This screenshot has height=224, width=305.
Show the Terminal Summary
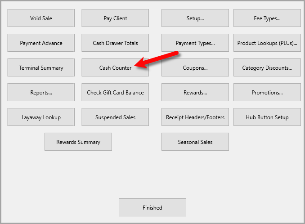[41, 67]
